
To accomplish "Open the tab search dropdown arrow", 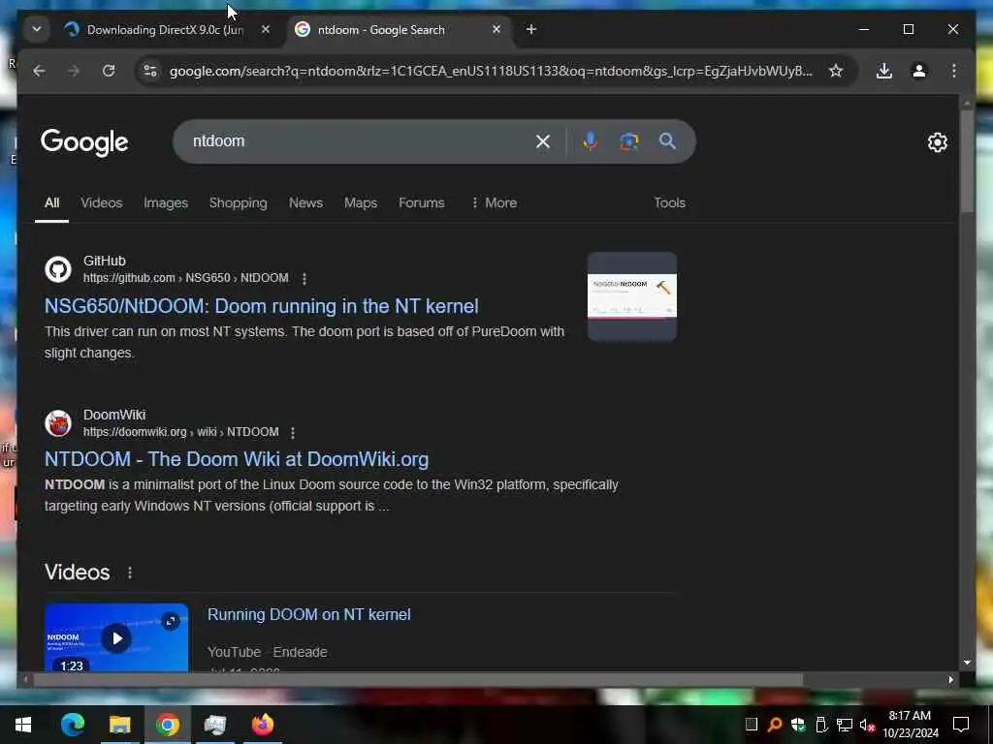I will [36, 29].
